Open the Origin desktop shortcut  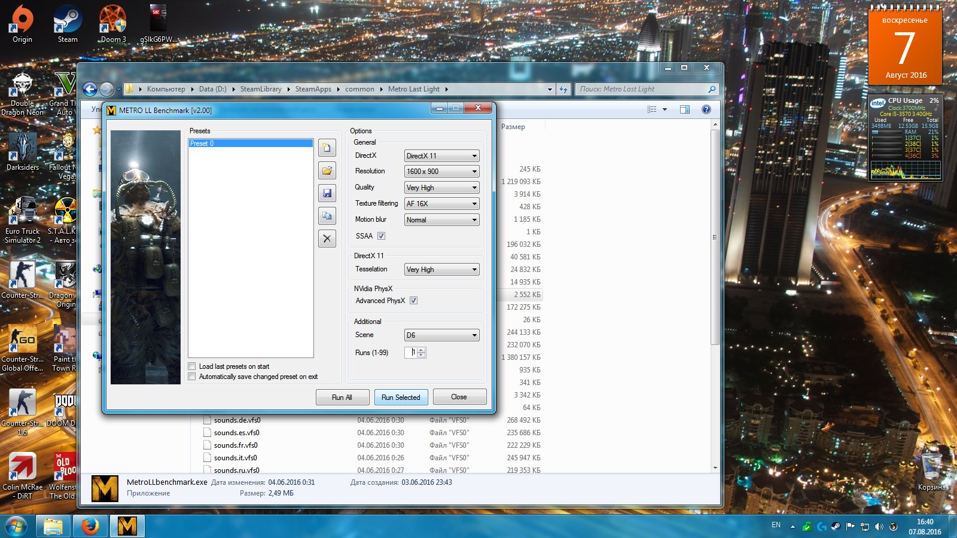click(22, 24)
